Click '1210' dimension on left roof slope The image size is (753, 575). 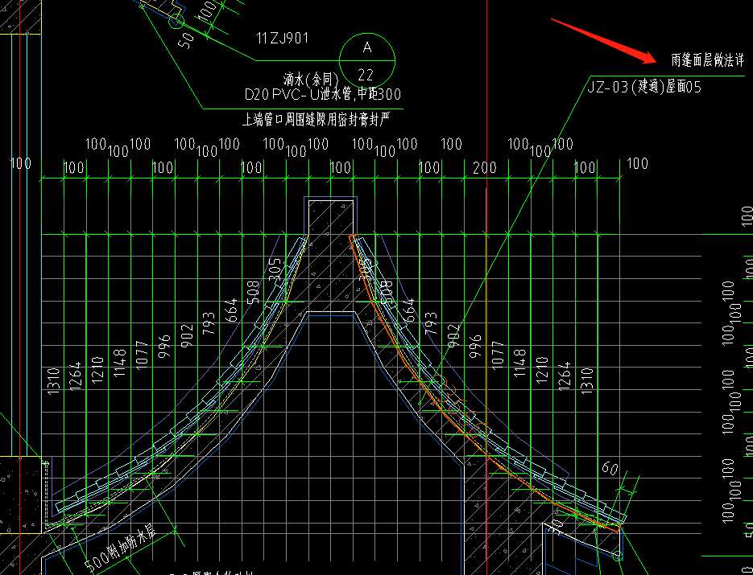(x=98, y=370)
